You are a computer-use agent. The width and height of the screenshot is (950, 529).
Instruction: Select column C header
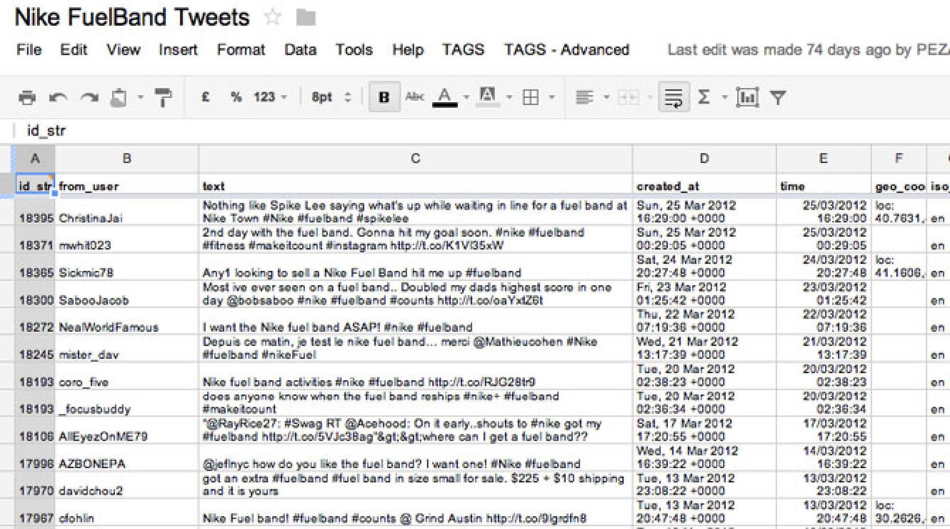[415, 158]
